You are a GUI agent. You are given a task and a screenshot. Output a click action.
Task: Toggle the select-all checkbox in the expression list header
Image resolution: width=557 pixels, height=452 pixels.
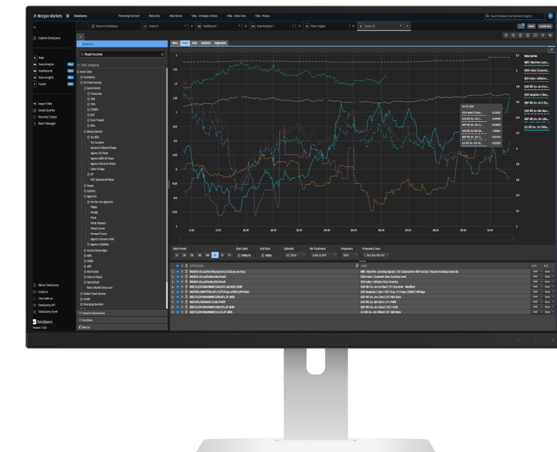pyautogui.click(x=177, y=265)
